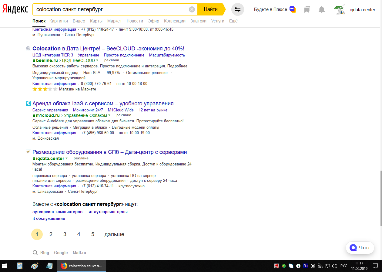Click the Будьте в Плюсе link
The image size is (382, 272).
270,9
